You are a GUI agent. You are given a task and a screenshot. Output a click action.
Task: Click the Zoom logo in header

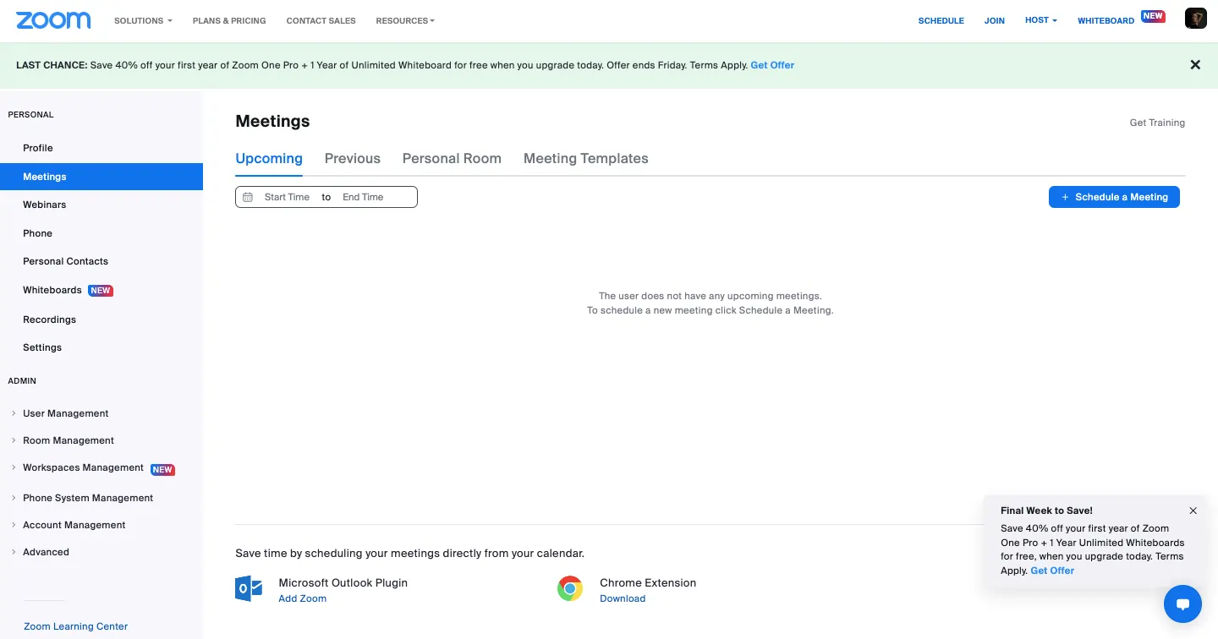click(53, 20)
